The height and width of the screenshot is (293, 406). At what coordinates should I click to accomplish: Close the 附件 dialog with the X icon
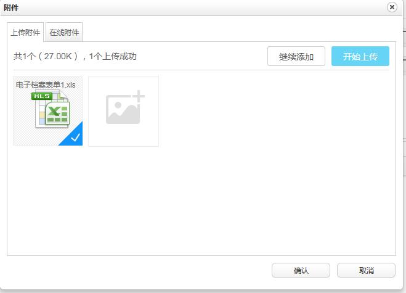392,7
